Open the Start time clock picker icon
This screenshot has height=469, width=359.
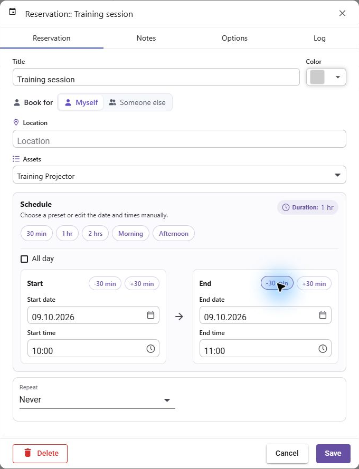150,349
